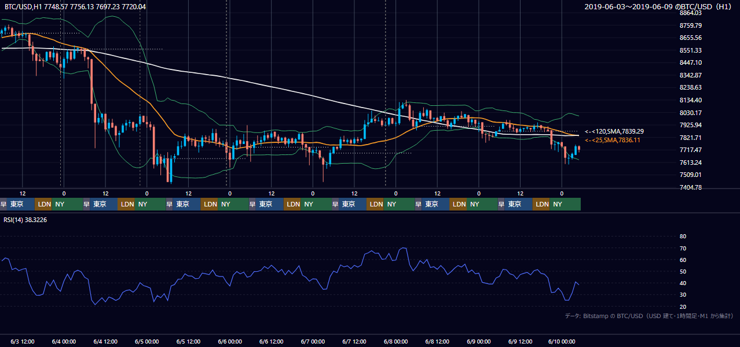Click RSI scale value 70
This screenshot has height=347, width=740.
[x=683, y=248]
